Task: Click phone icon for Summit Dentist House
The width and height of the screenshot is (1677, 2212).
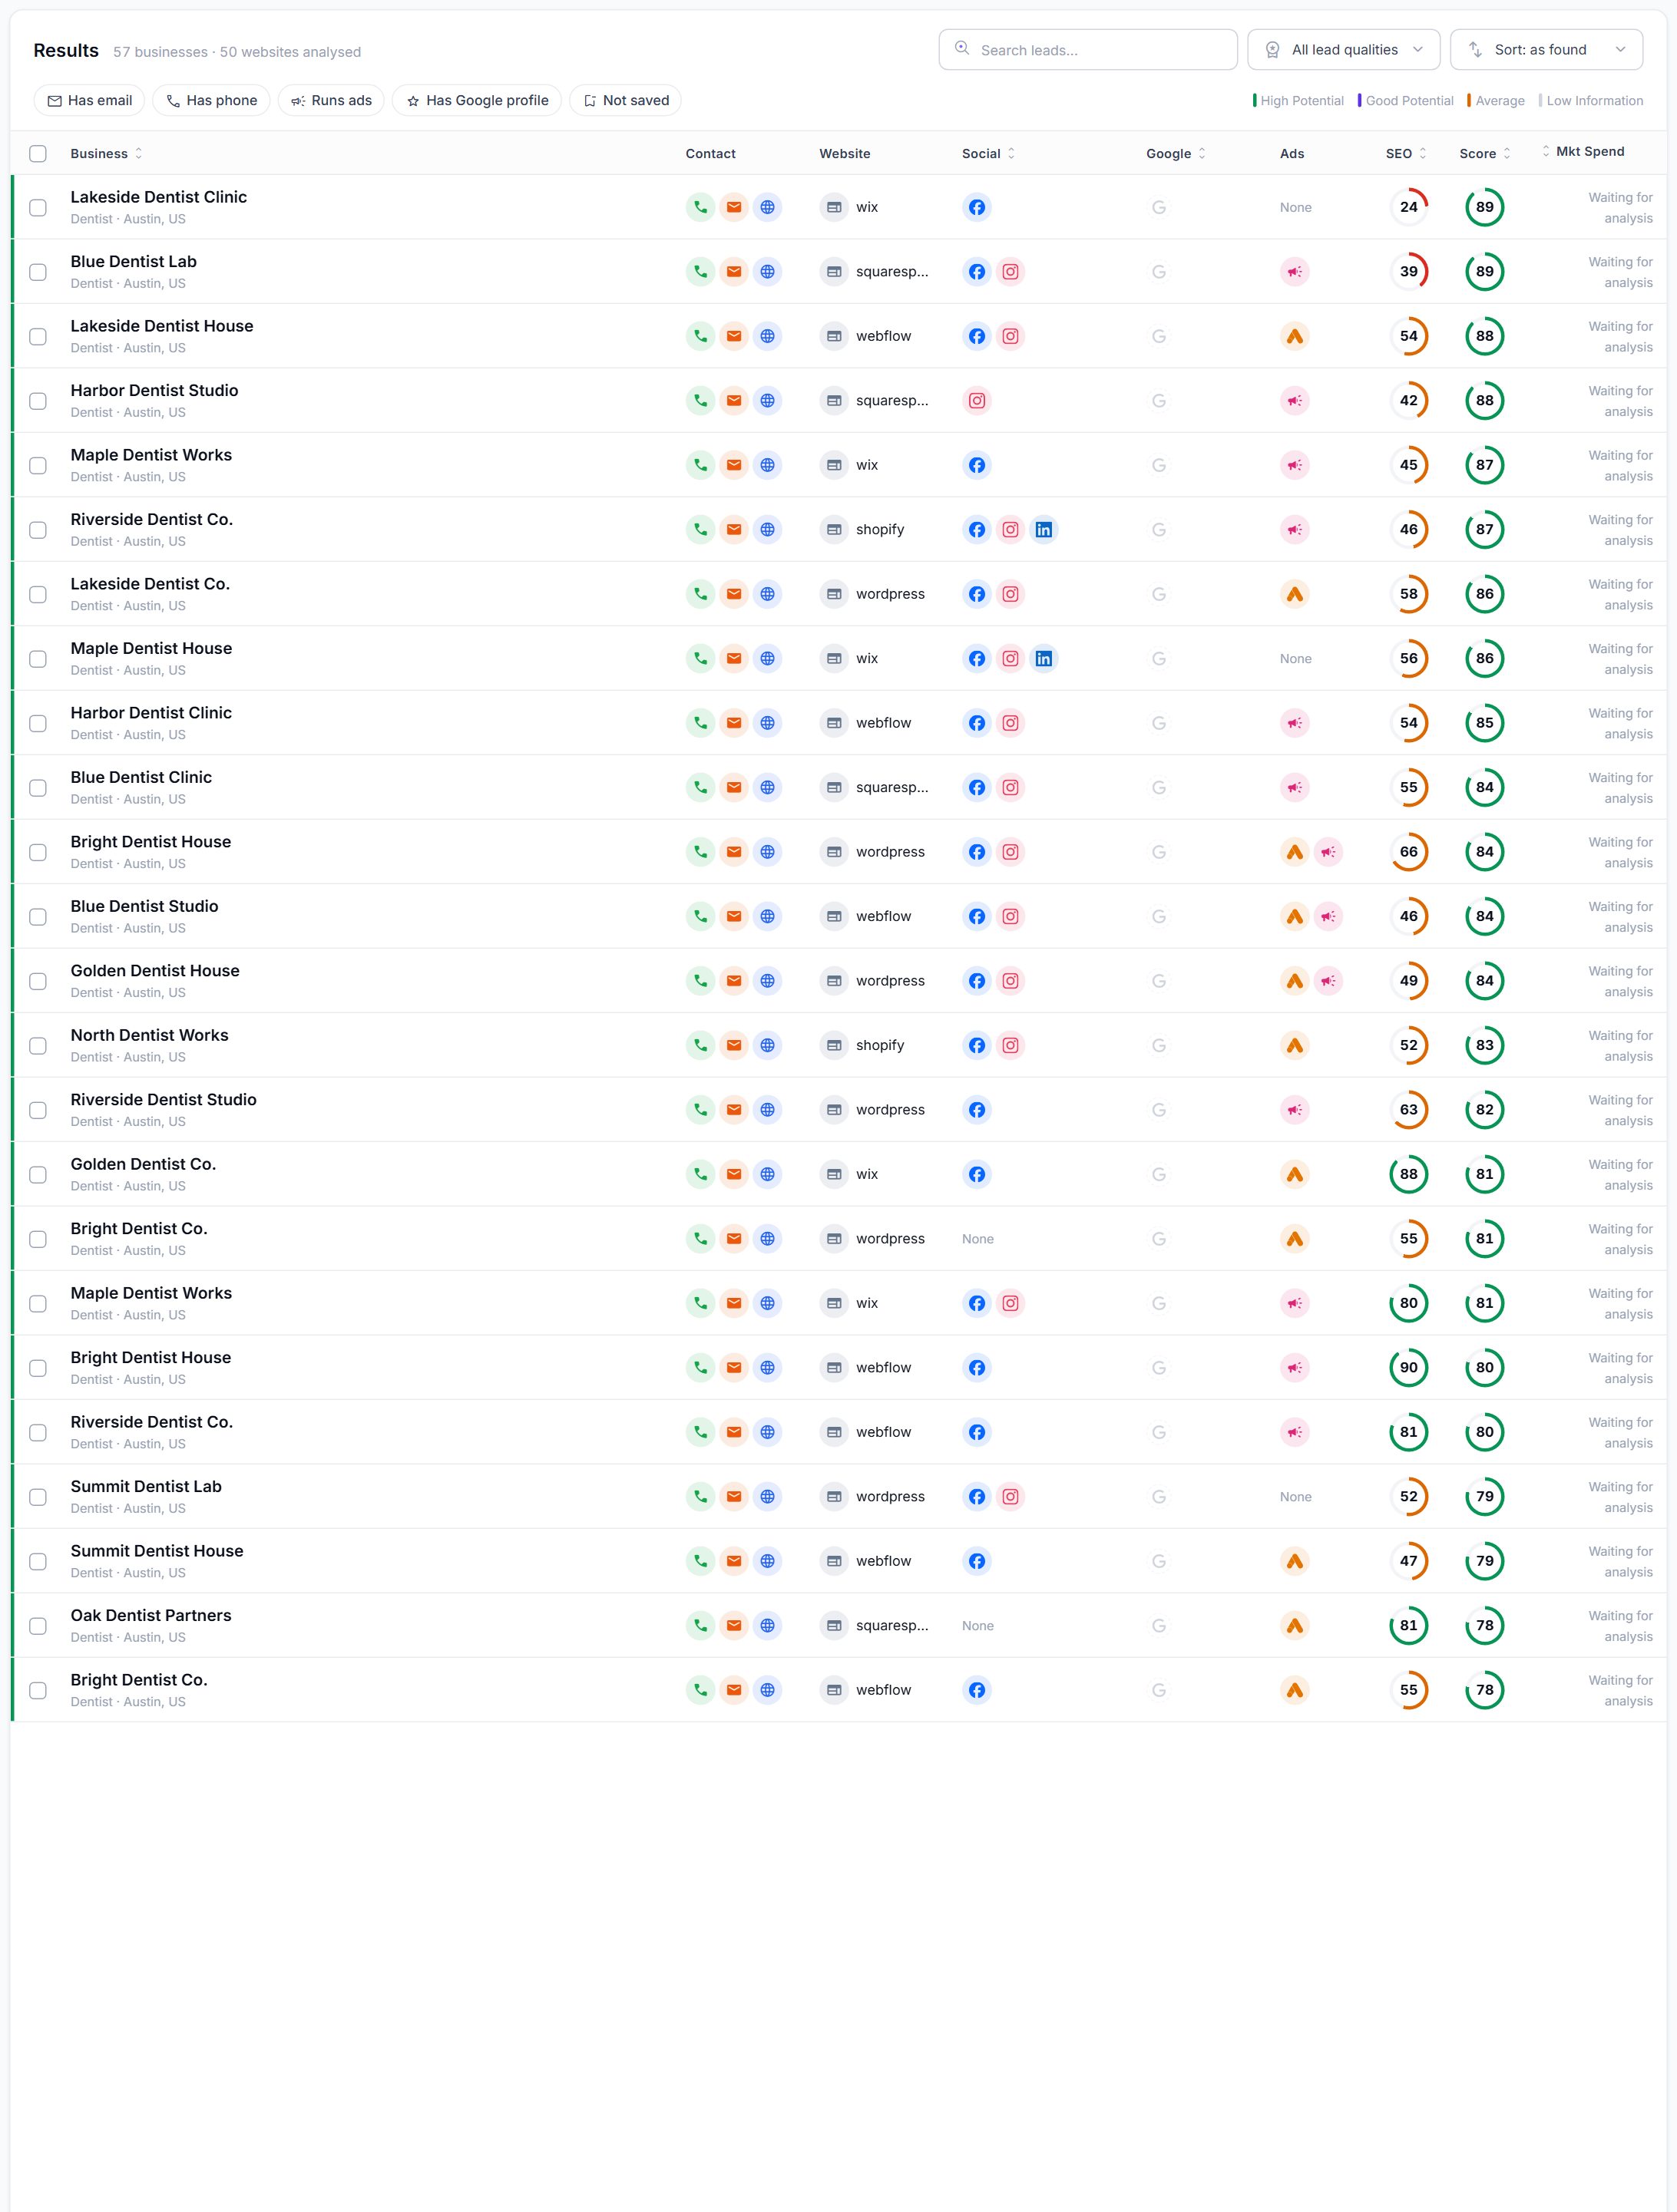Action: 700,1561
